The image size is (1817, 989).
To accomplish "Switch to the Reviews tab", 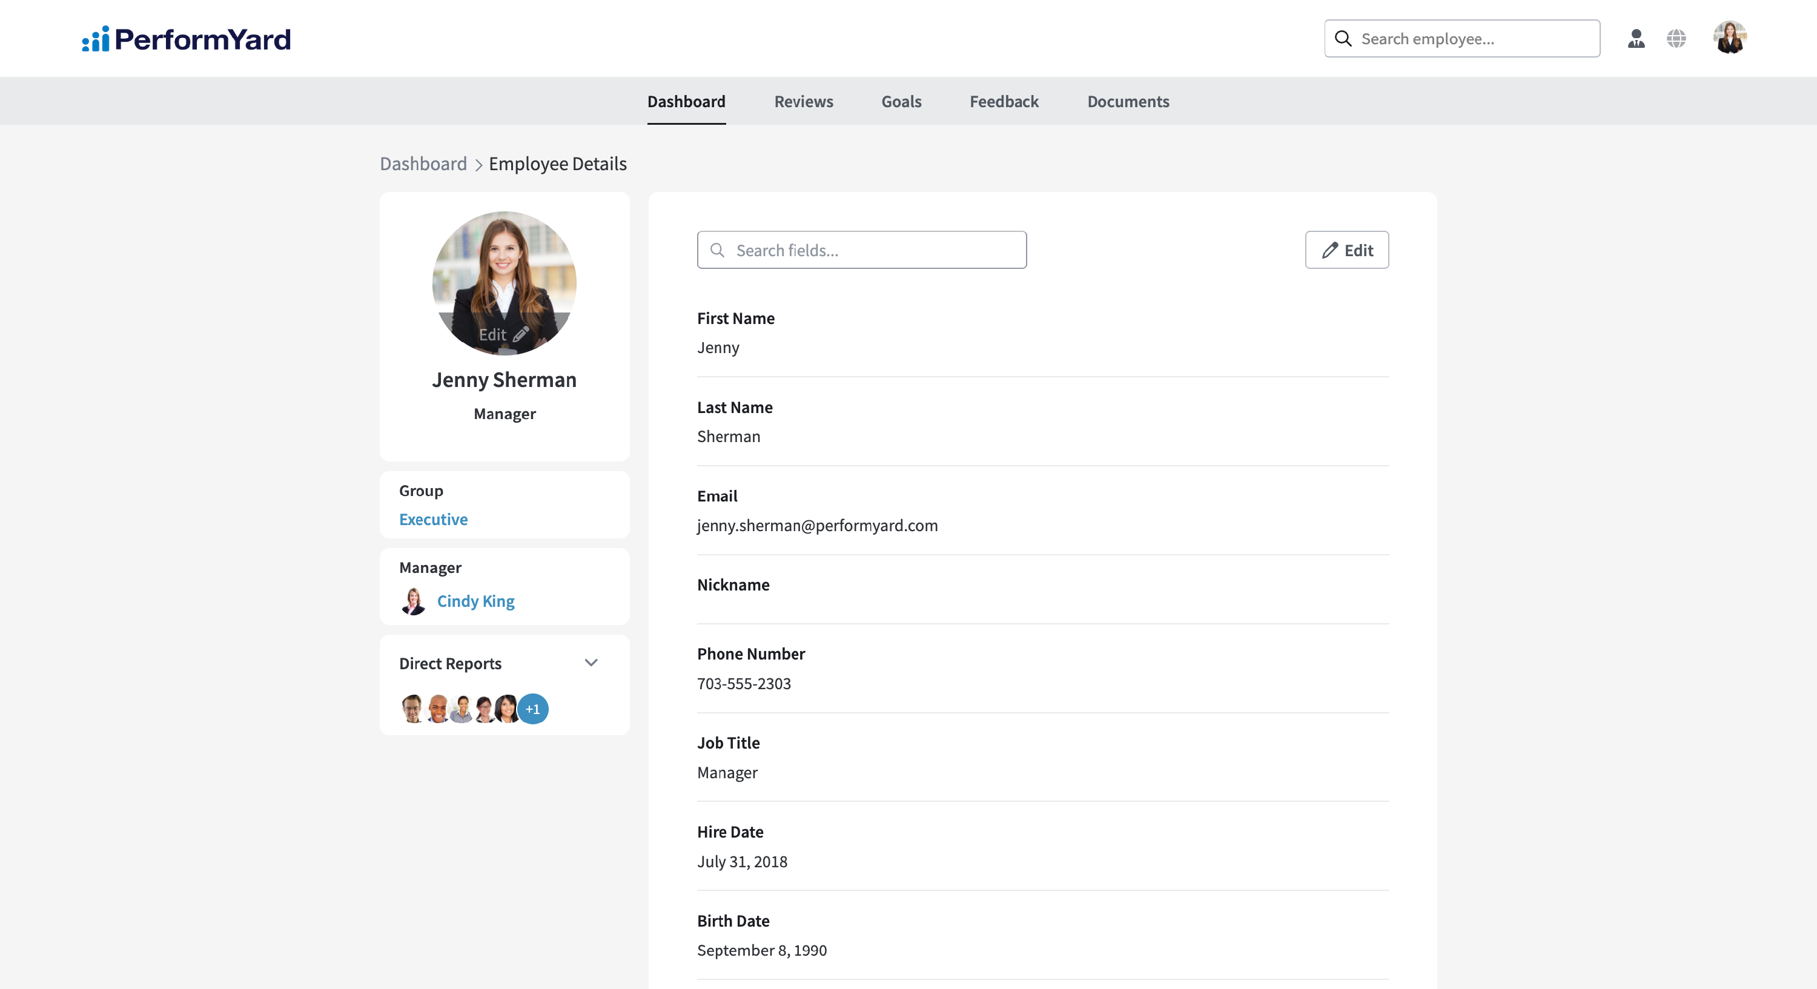I will tap(803, 102).
